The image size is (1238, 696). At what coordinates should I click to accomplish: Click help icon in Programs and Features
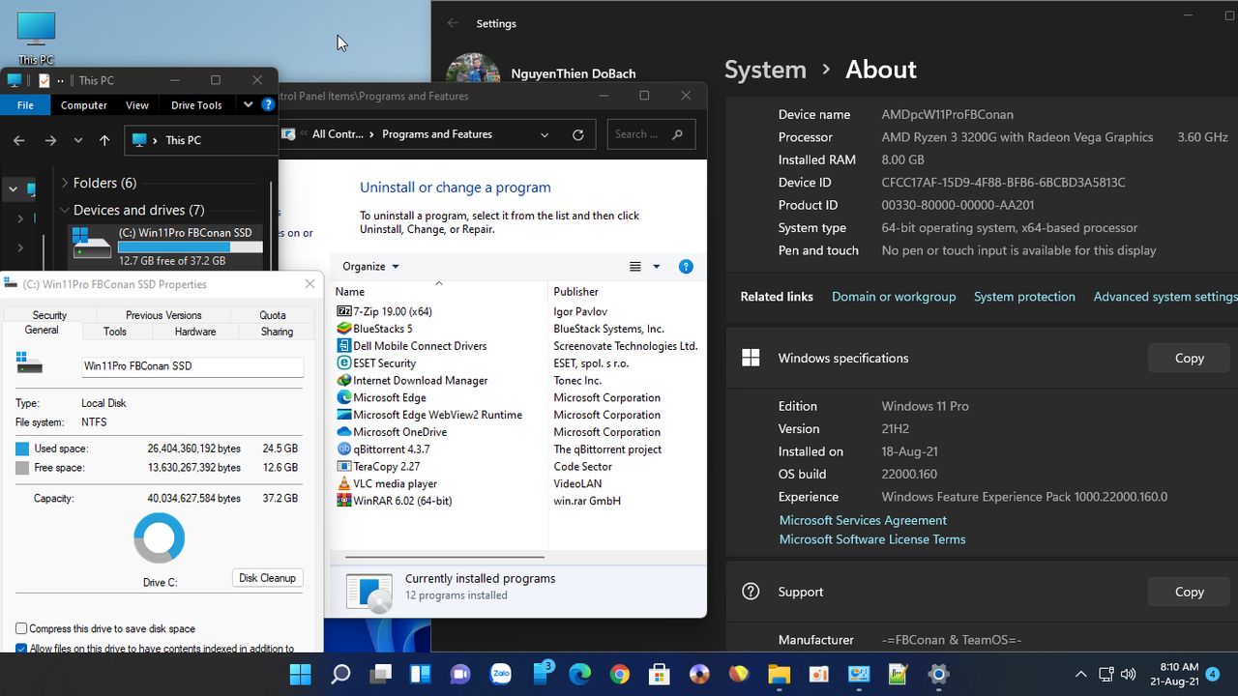tap(686, 267)
